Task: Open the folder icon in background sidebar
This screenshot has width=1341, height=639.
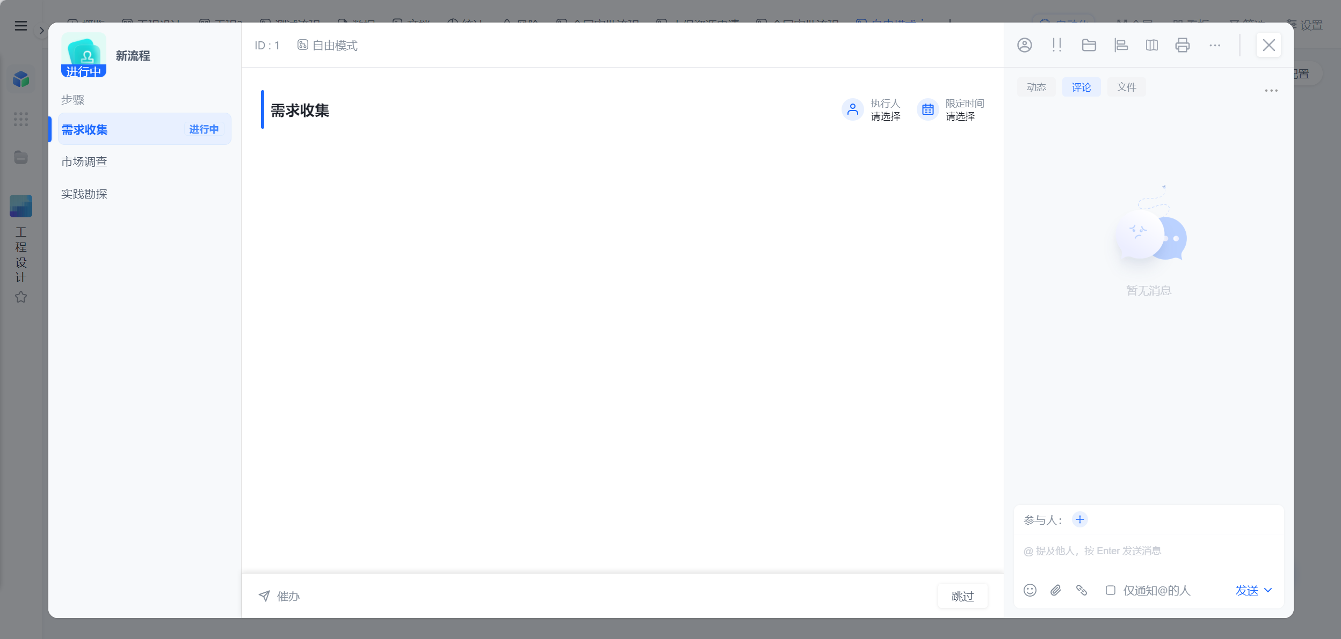Action: click(21, 157)
